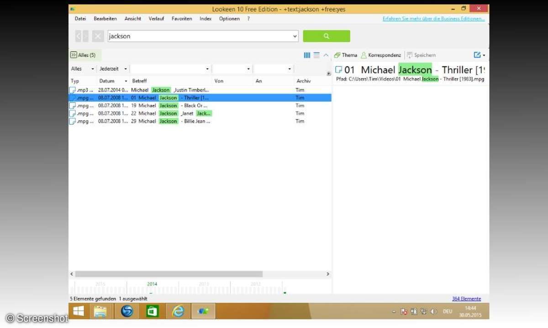Click the Pfad file path in preview
The image size is (548, 328).
tap(410, 79)
